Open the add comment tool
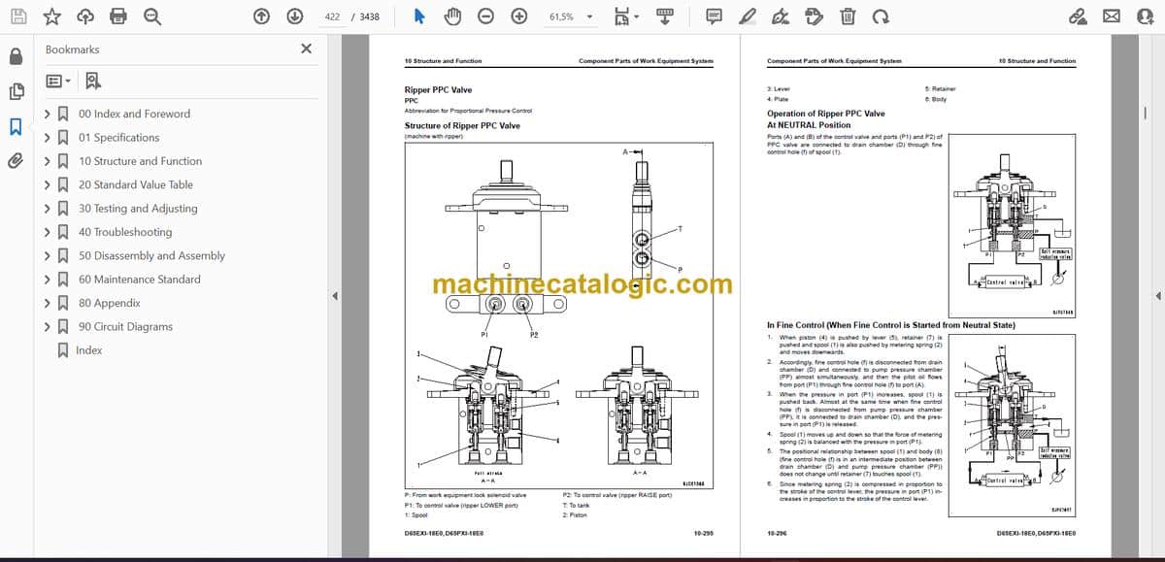The height and width of the screenshot is (562, 1165). 714,17
